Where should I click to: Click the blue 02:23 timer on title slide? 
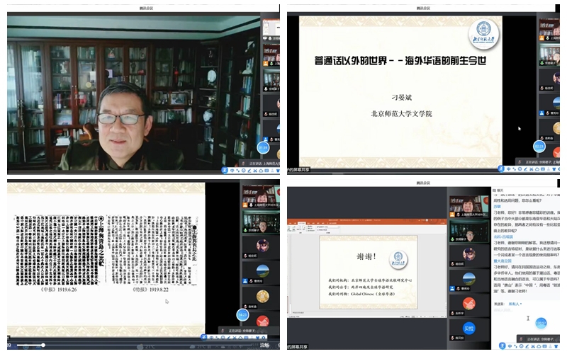click(x=539, y=146)
